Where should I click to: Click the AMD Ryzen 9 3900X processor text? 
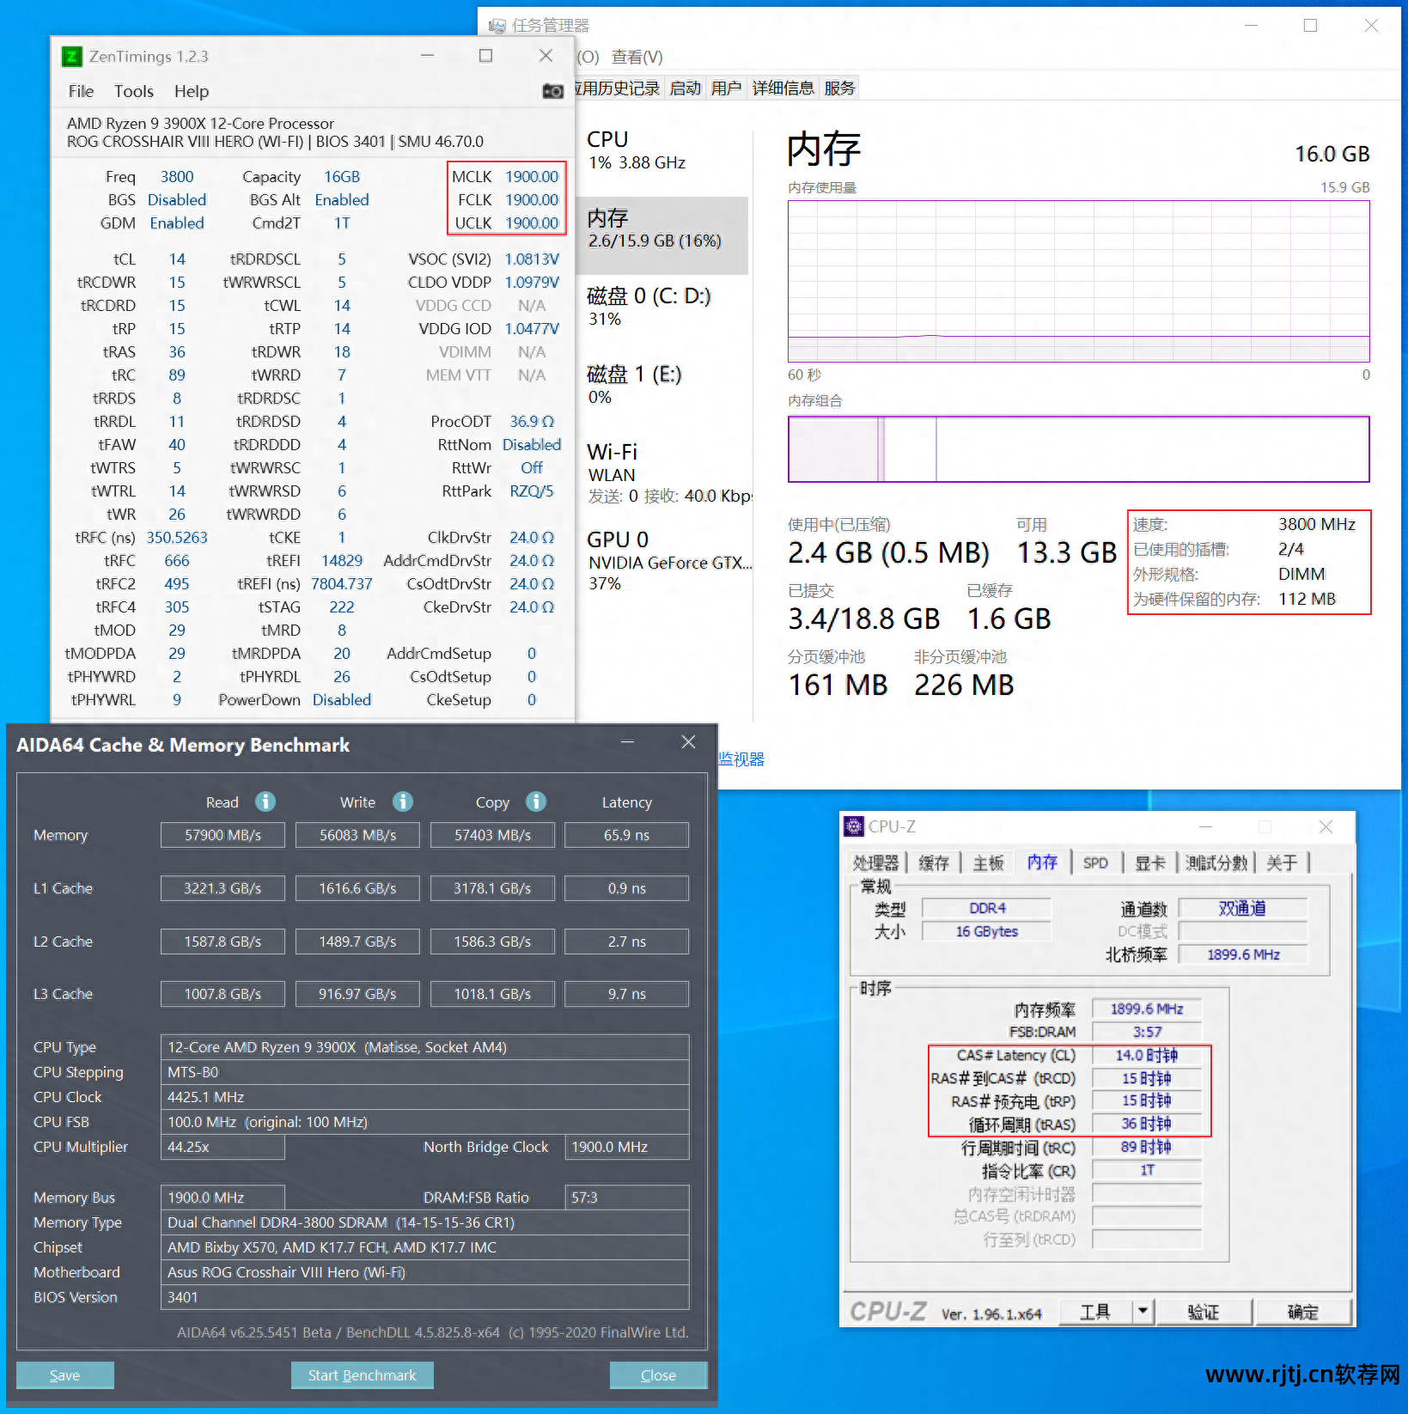point(200,124)
